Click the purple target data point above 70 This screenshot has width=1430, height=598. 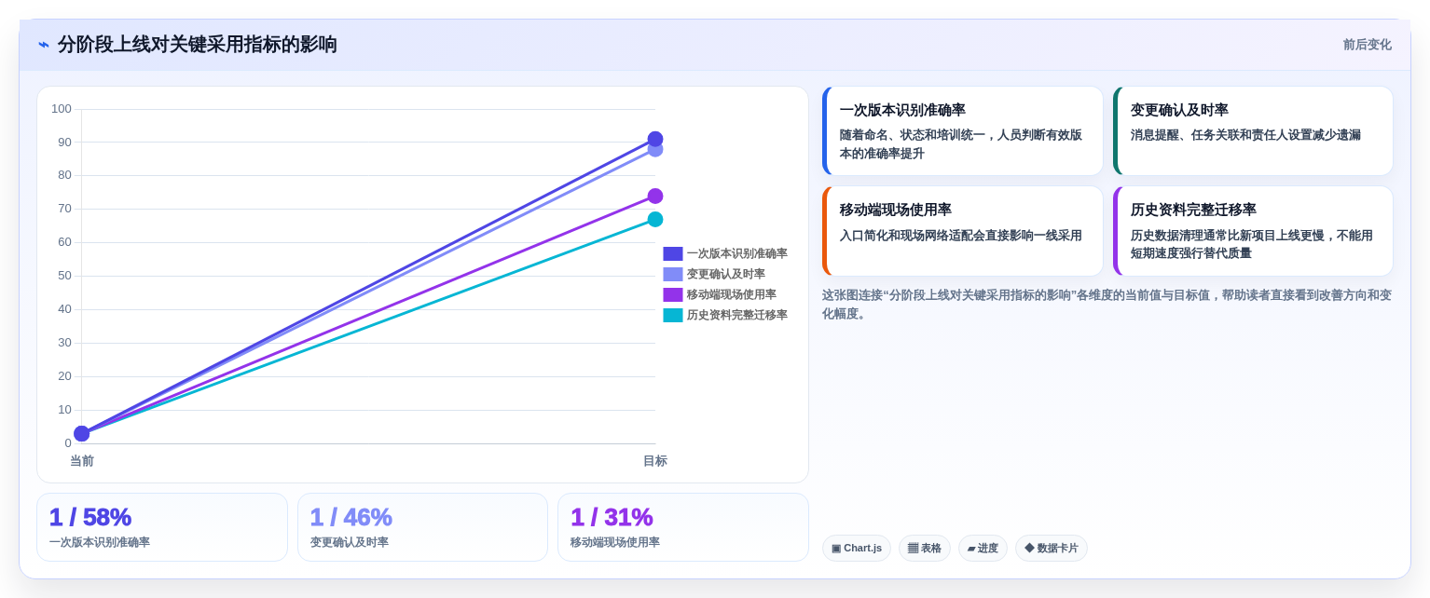pyautogui.click(x=655, y=196)
